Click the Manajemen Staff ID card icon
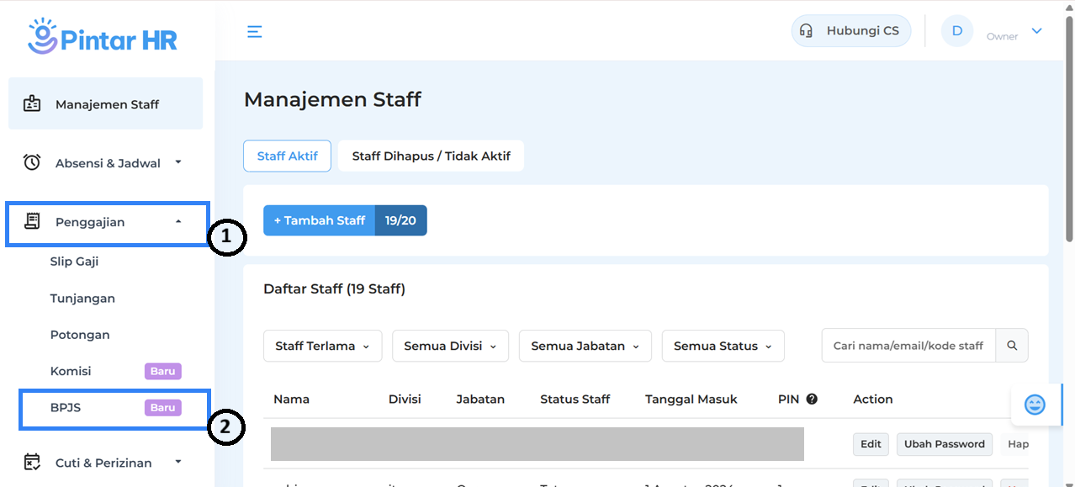The image size is (1075, 487). [x=32, y=104]
